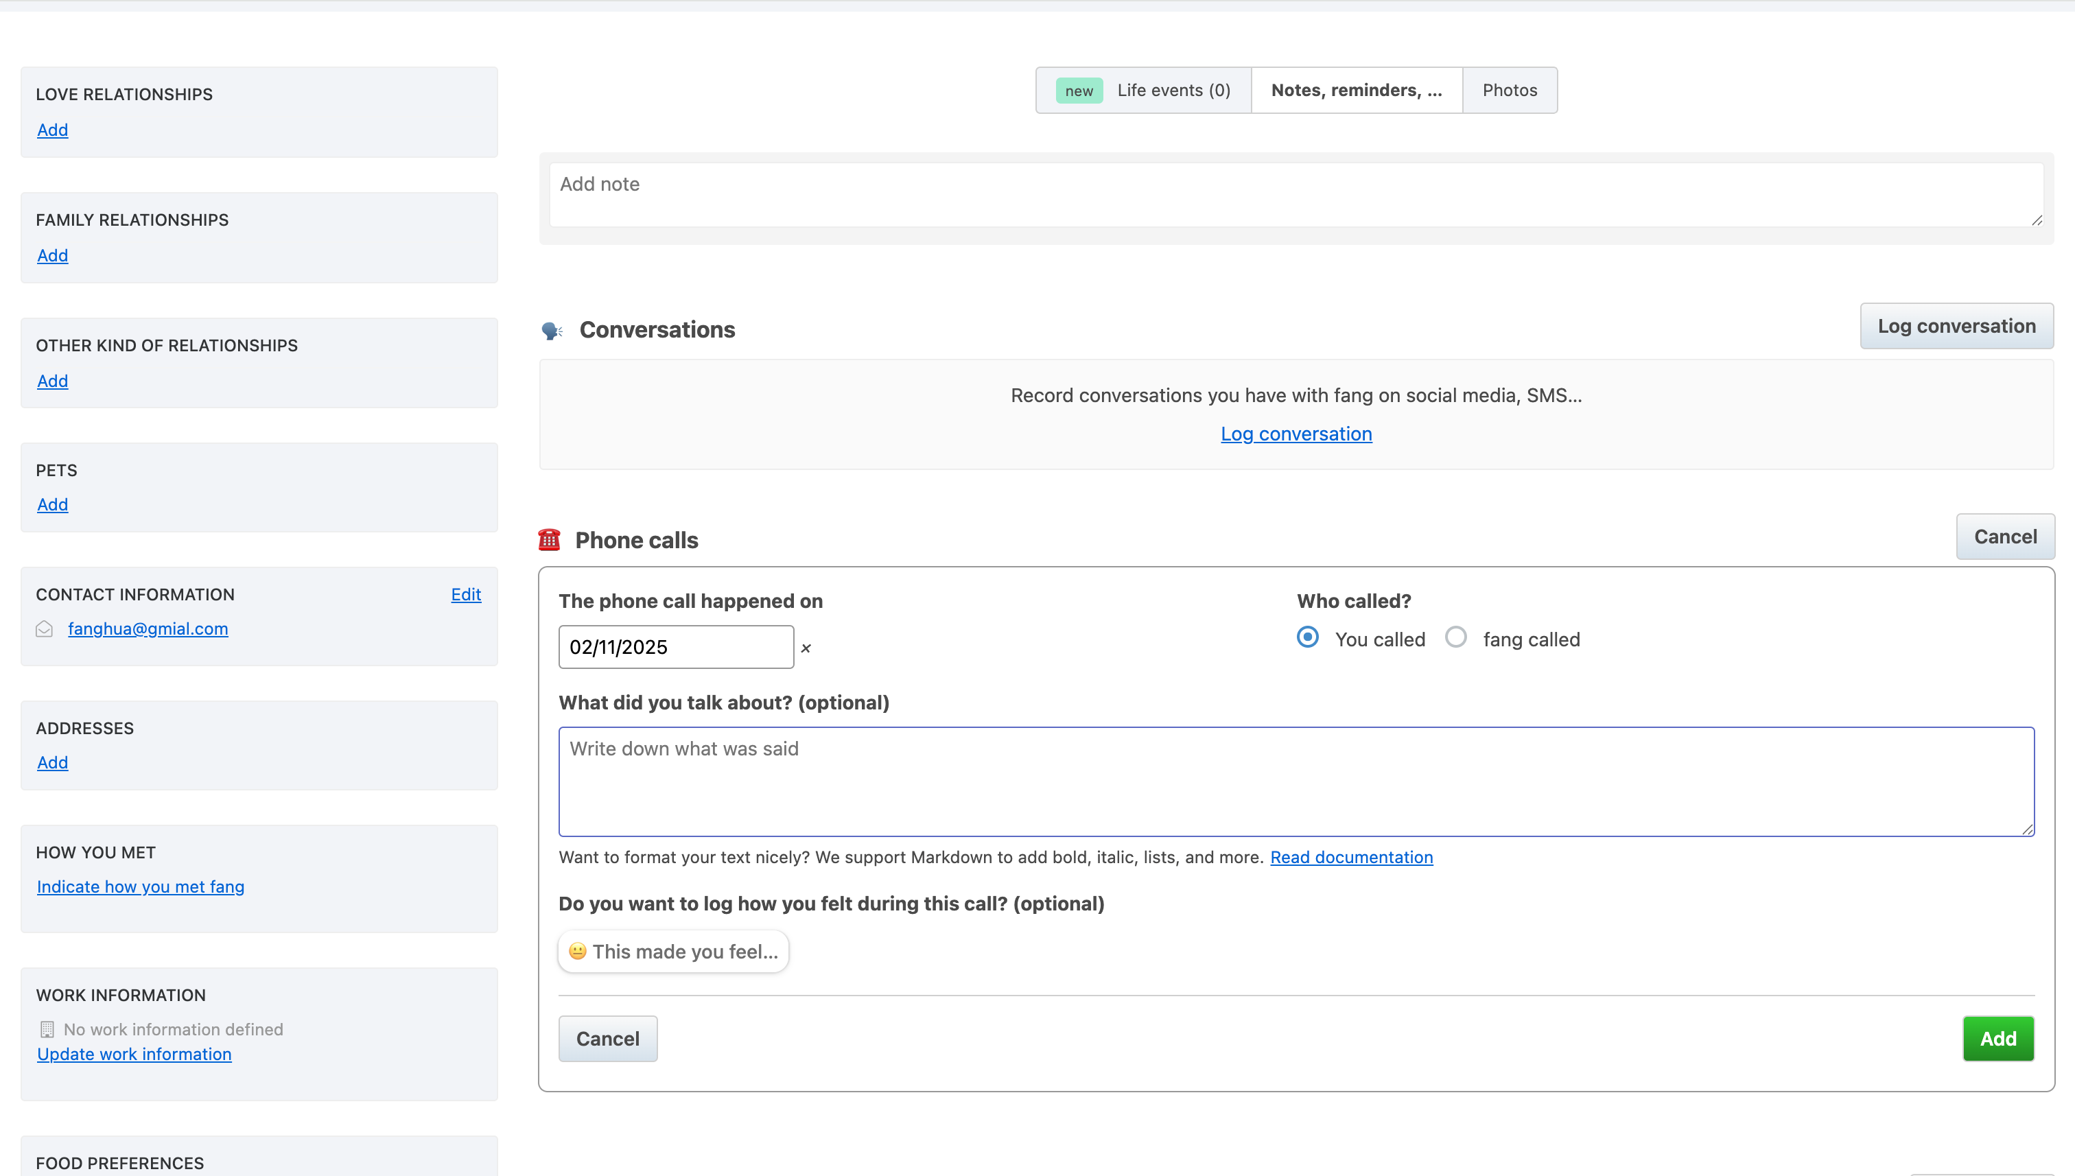This screenshot has width=2075, height=1176.
Task: Switch to the Life events tab
Action: (x=1144, y=91)
